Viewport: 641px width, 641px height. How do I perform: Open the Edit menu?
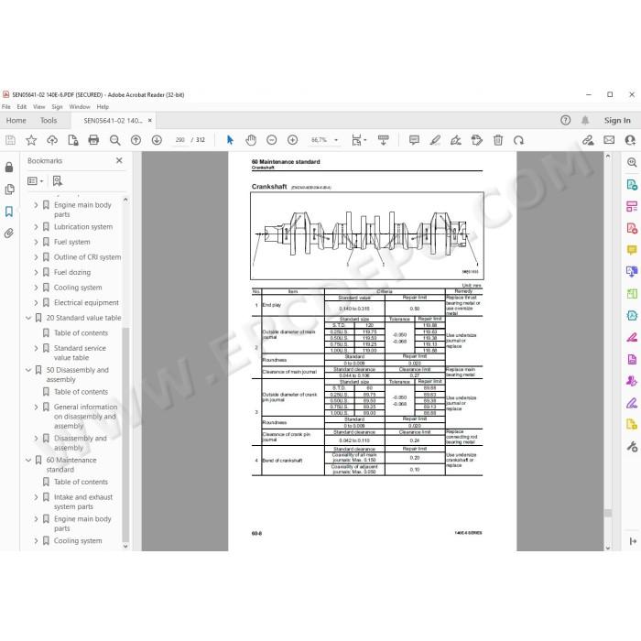22,107
